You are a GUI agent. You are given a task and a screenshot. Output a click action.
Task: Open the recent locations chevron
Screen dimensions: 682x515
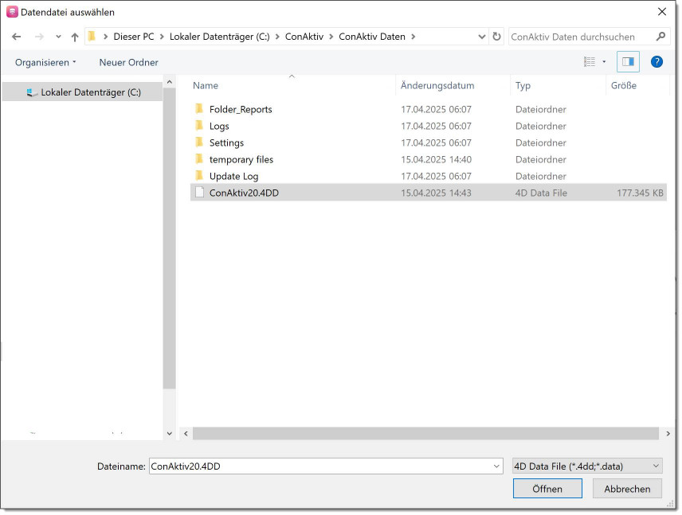tap(58, 37)
